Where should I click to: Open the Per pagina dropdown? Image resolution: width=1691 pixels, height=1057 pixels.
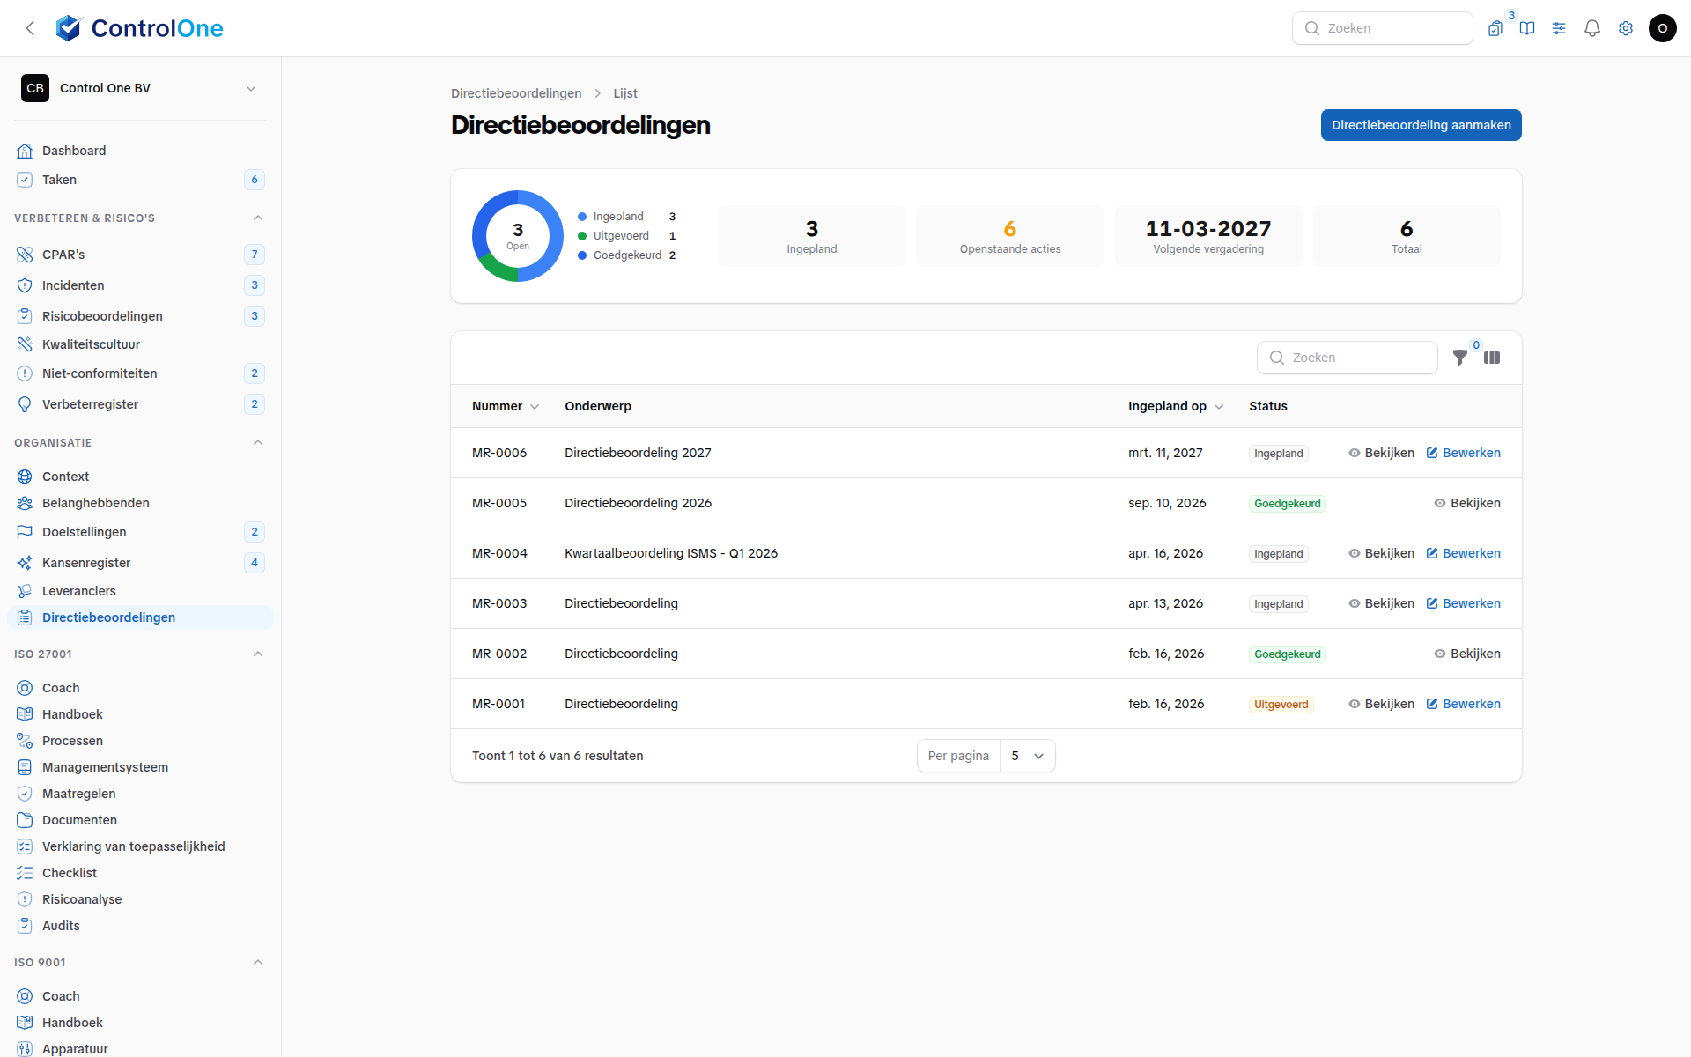click(1027, 756)
